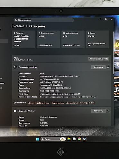Image resolution: width=119 pixels, height=159 pixels.
Task: Select 'OMEN by HP Laptop 17-cb0xxx' model text
Action: pyautogui.click(x=23, y=60)
